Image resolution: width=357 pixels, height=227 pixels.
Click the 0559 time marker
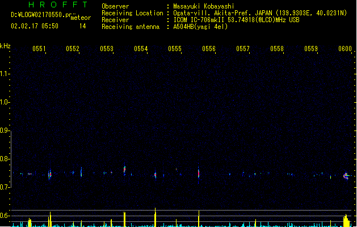click(x=311, y=49)
